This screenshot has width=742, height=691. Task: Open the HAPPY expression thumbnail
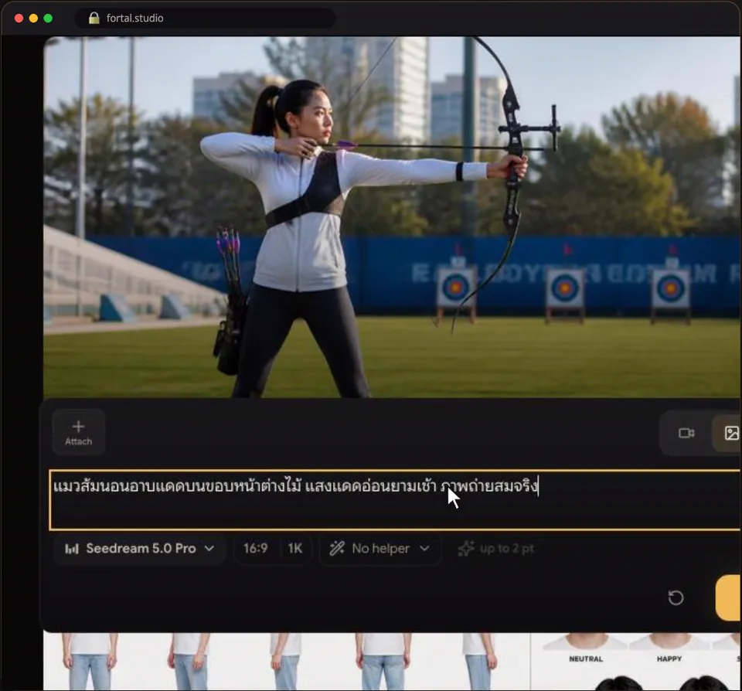[669, 649]
